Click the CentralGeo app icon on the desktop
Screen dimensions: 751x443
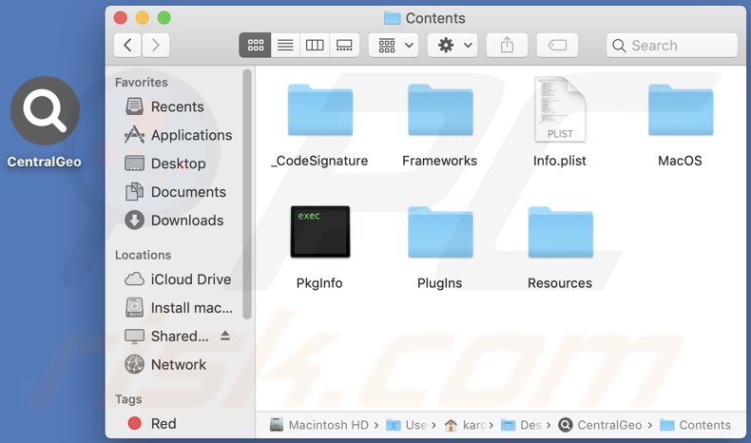[x=45, y=110]
